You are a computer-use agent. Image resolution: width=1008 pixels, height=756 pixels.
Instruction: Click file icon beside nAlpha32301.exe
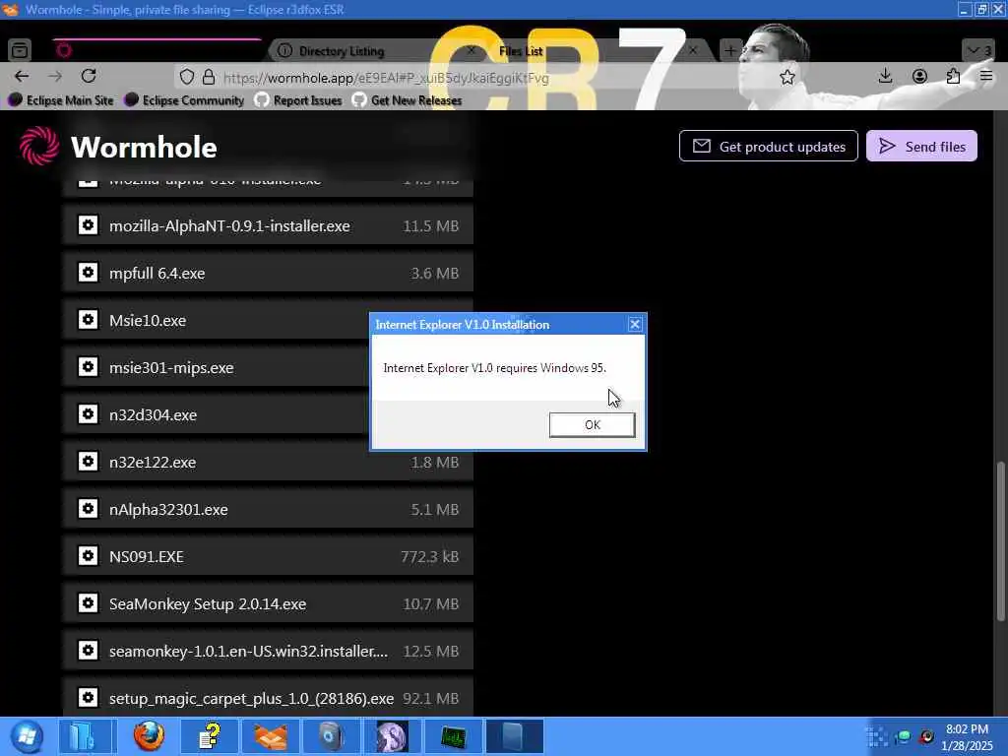[88, 509]
